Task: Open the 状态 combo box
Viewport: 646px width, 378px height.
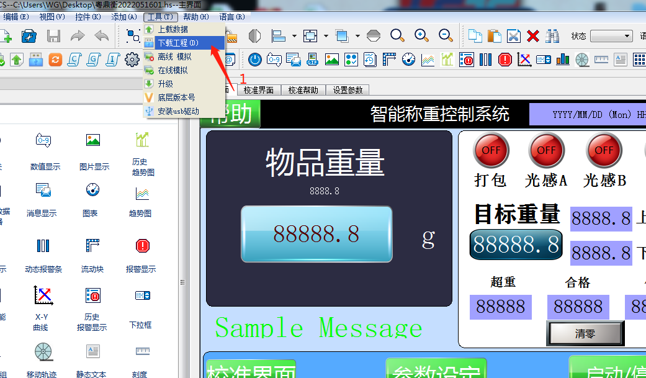Action: 611,36
